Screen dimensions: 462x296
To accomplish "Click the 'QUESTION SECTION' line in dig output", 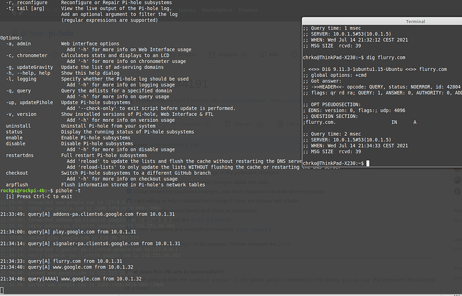I will pyautogui.click(x=335, y=115).
